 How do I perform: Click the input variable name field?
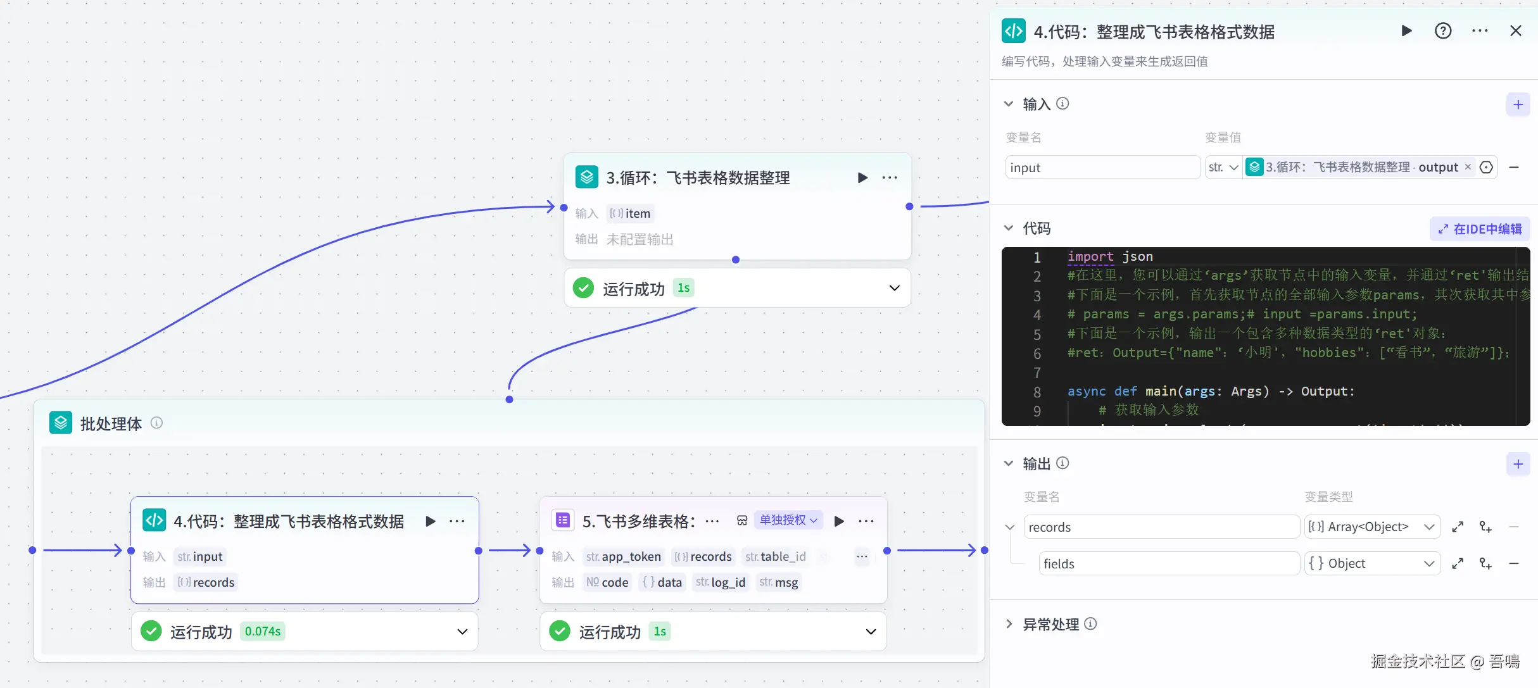pos(1102,168)
